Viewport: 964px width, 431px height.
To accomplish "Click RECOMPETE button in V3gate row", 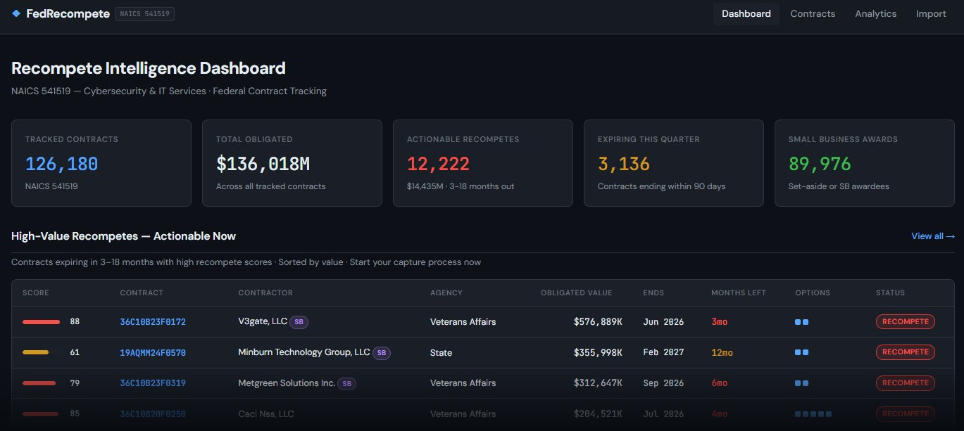I will coord(906,321).
